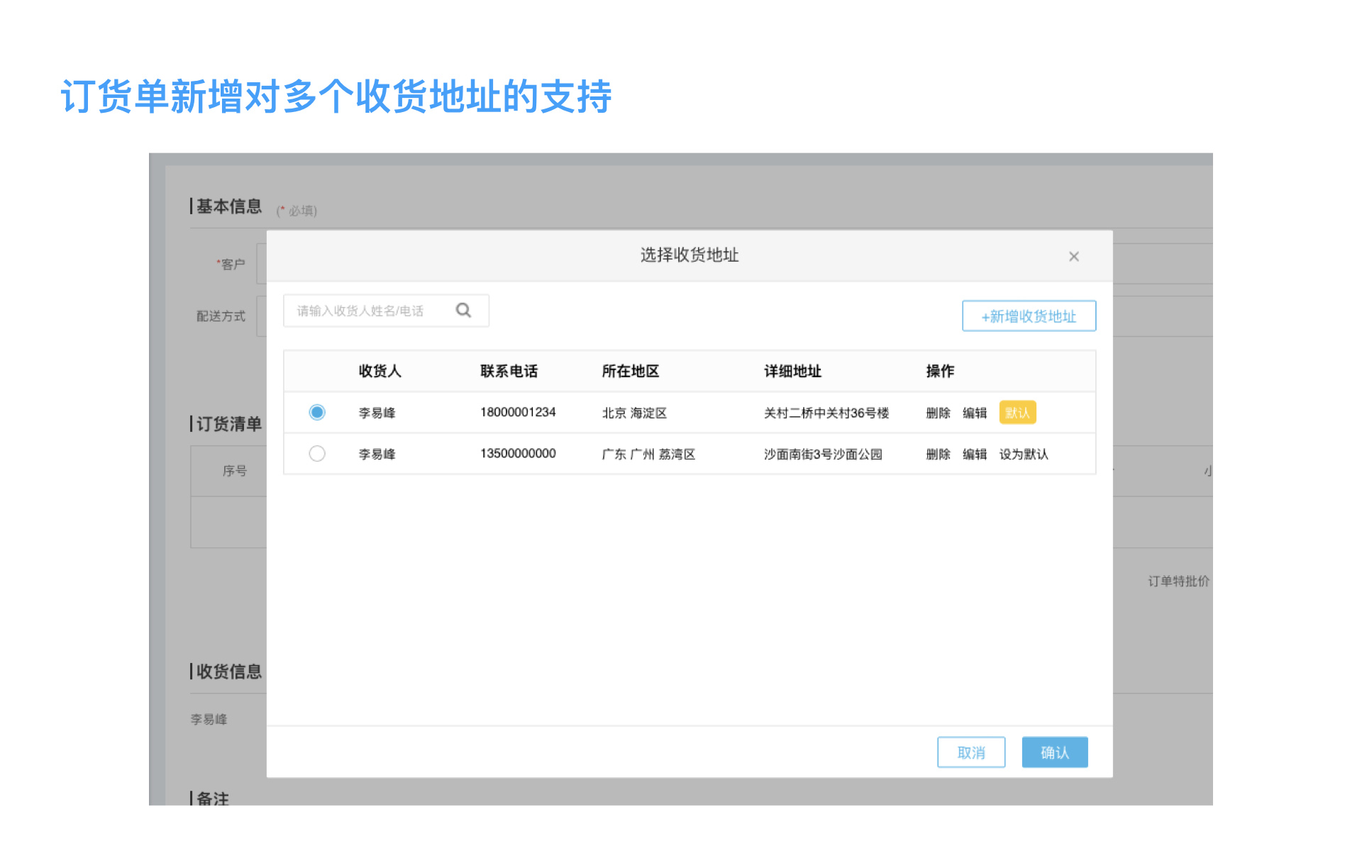Click the 关村二桥中关村36号楼 address cell

(826, 413)
